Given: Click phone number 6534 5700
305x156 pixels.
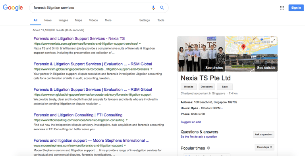Looking at the screenshot, I should 198,114.
